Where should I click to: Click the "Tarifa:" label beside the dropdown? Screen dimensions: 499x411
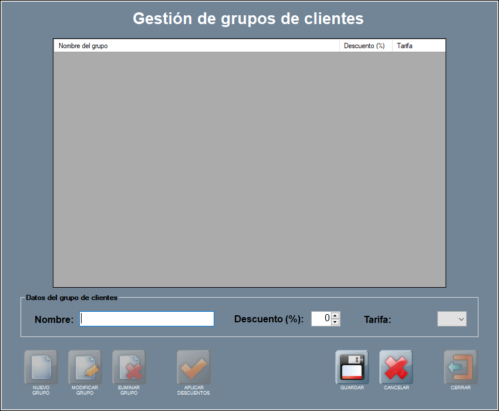point(377,320)
